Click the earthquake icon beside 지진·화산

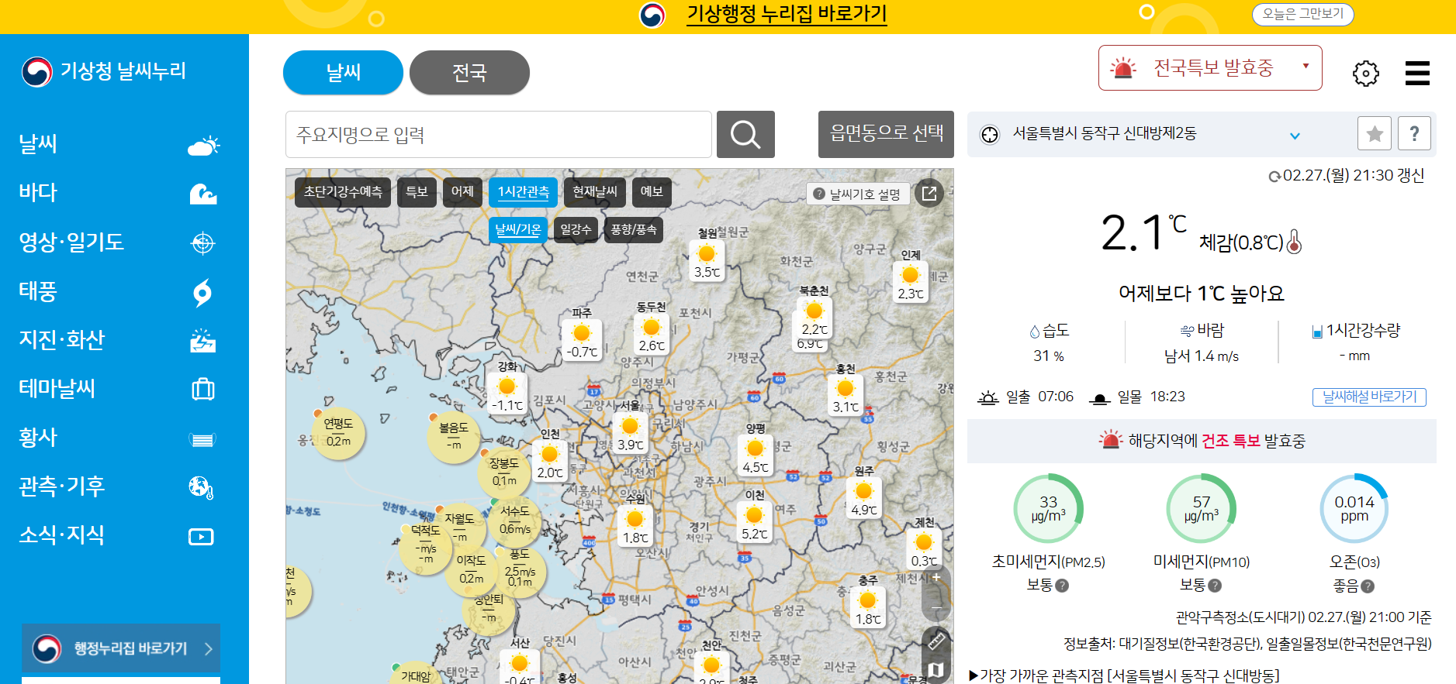pos(203,341)
